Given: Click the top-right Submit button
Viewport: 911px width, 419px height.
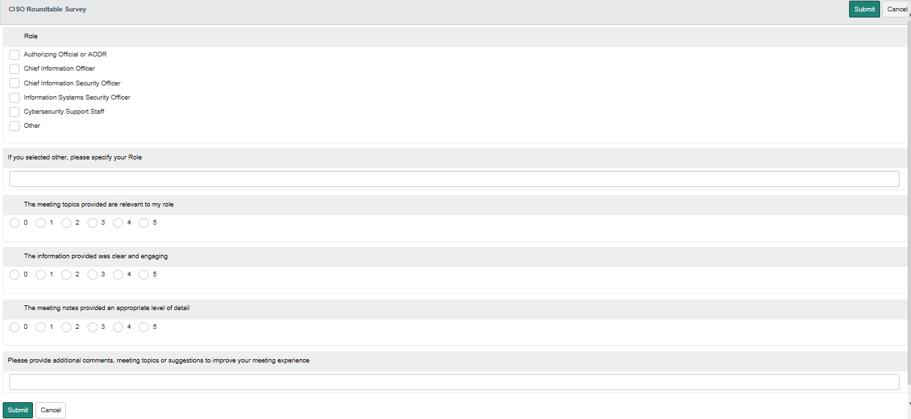Looking at the screenshot, I should coord(864,9).
